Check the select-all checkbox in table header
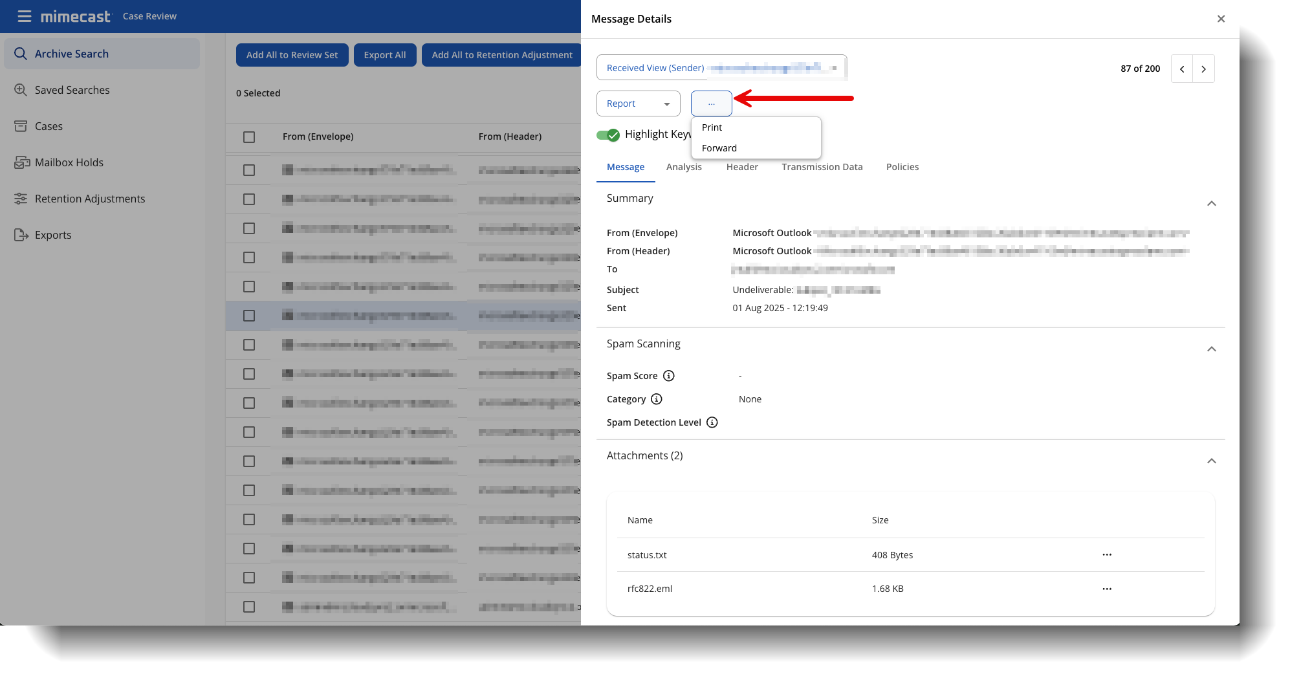The width and height of the screenshot is (1301, 687). point(249,137)
